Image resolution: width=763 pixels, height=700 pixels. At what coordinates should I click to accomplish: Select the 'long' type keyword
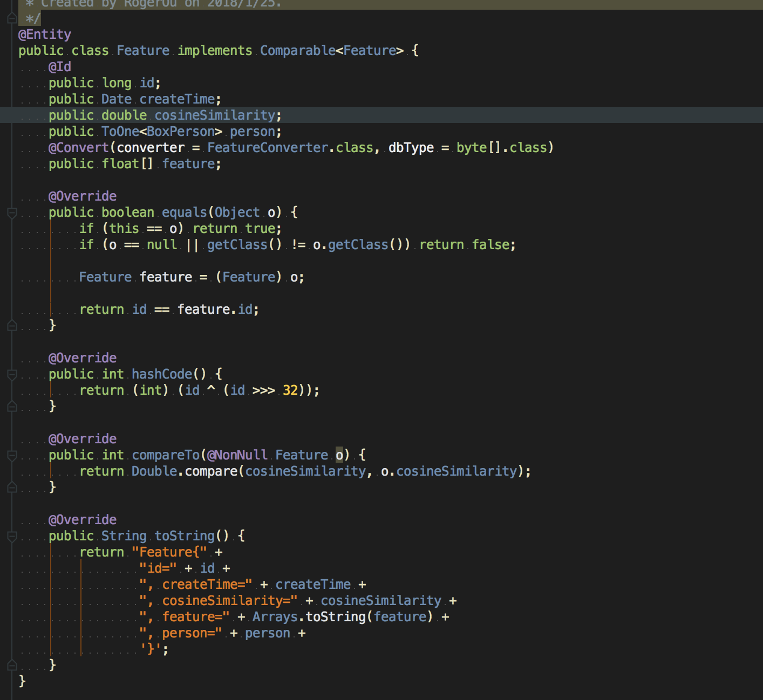[117, 83]
